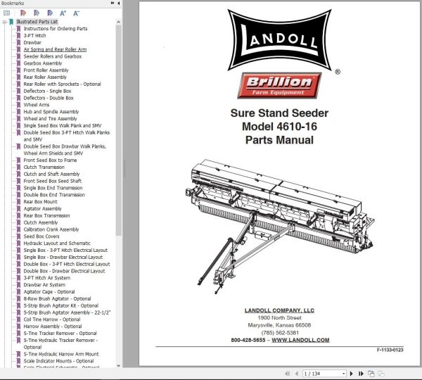Open Calibration Crank Assembly bookmark
422x380 pixels.
coord(51,229)
